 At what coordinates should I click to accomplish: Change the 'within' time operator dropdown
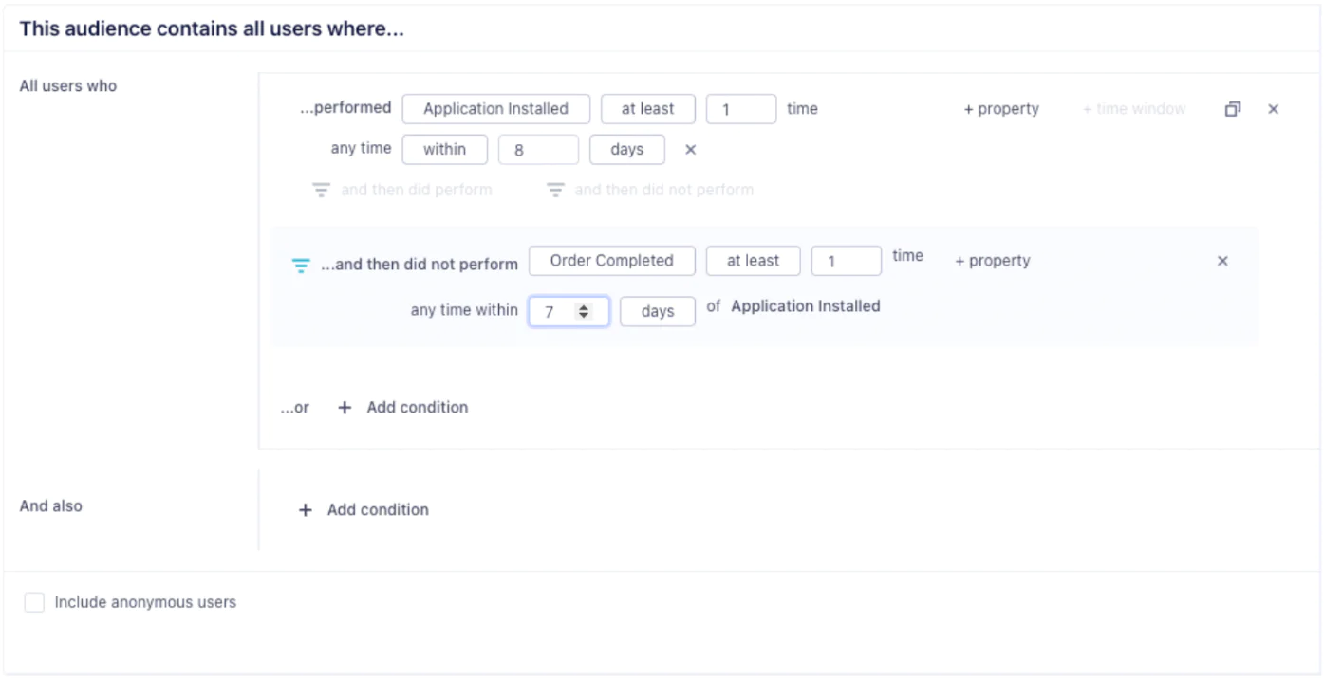pos(444,150)
